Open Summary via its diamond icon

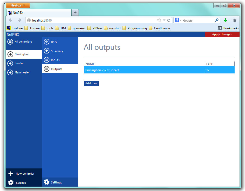pos(47,51)
